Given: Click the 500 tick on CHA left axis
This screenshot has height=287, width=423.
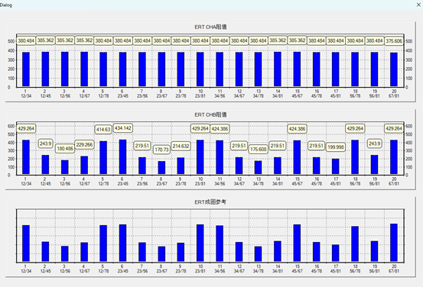Looking at the screenshot, I should pyautogui.click(x=11, y=41).
